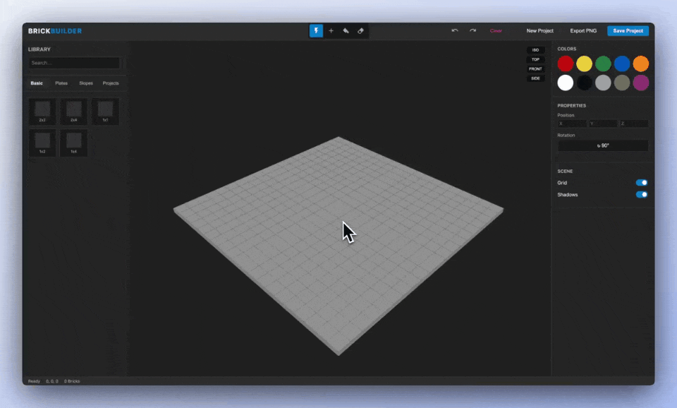677x408 pixels.
Task: Redo the last undone action
Action: point(472,31)
